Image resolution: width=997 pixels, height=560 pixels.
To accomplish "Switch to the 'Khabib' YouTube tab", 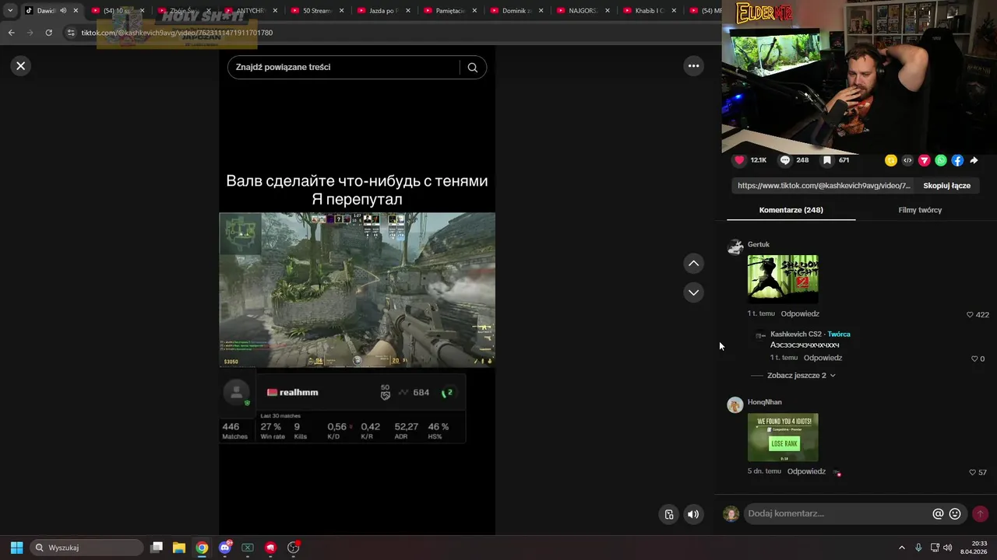I will [650, 11].
